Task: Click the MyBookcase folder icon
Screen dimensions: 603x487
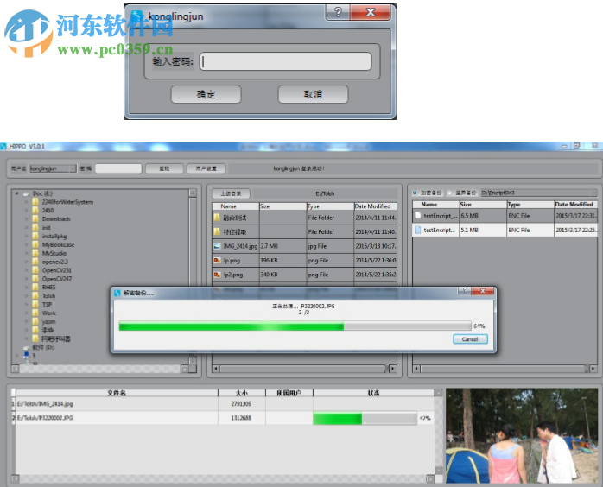Action: click(x=35, y=244)
